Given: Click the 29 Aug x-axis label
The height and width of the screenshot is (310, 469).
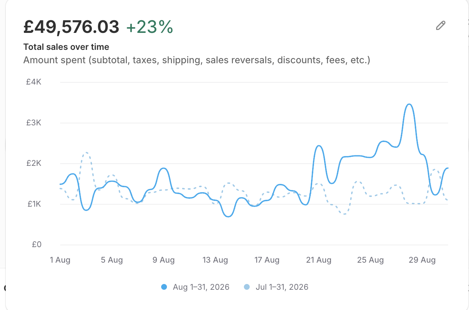Looking at the screenshot, I should pos(422,260).
